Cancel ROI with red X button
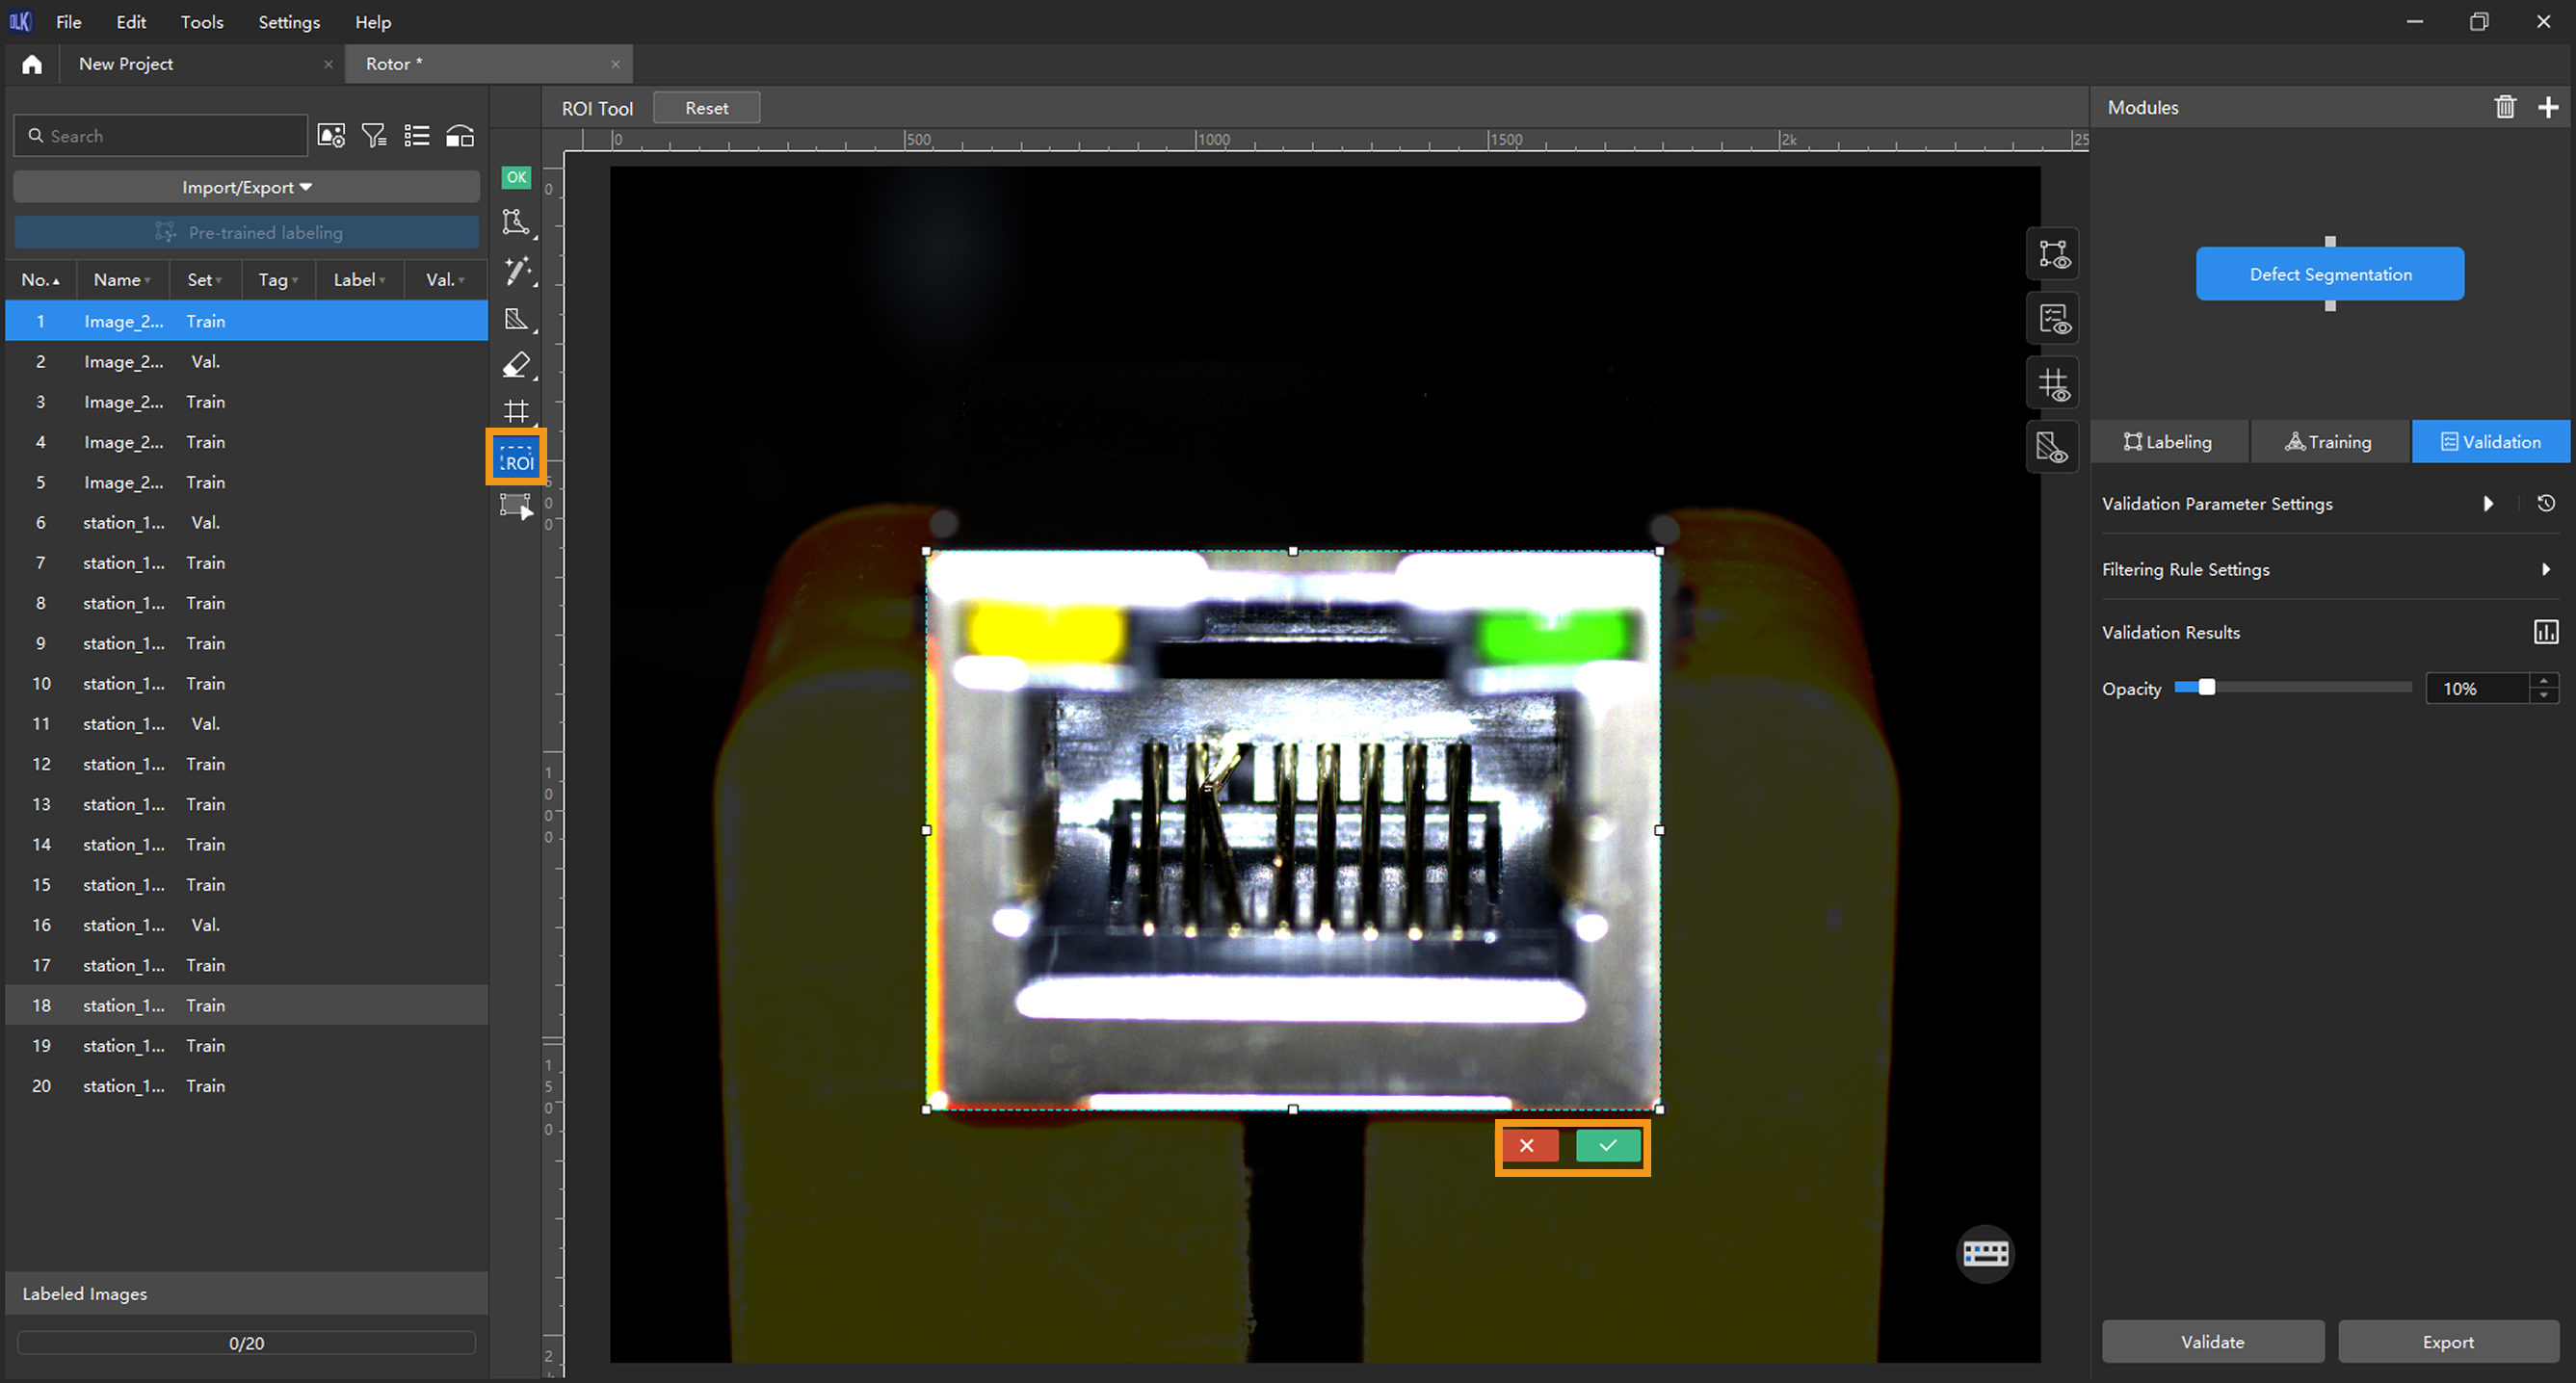The height and width of the screenshot is (1383, 2576). [x=1526, y=1145]
